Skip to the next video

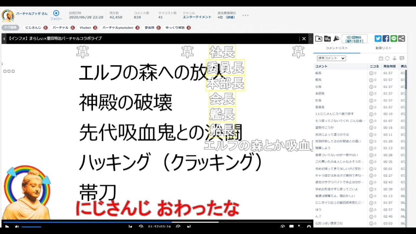tap(188, 227)
